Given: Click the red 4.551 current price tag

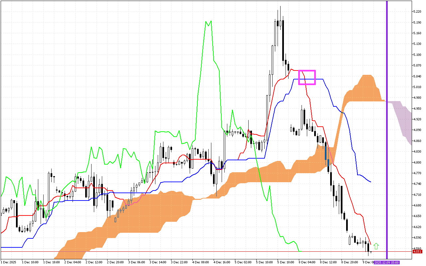Looking at the screenshot, I should click(417, 252).
